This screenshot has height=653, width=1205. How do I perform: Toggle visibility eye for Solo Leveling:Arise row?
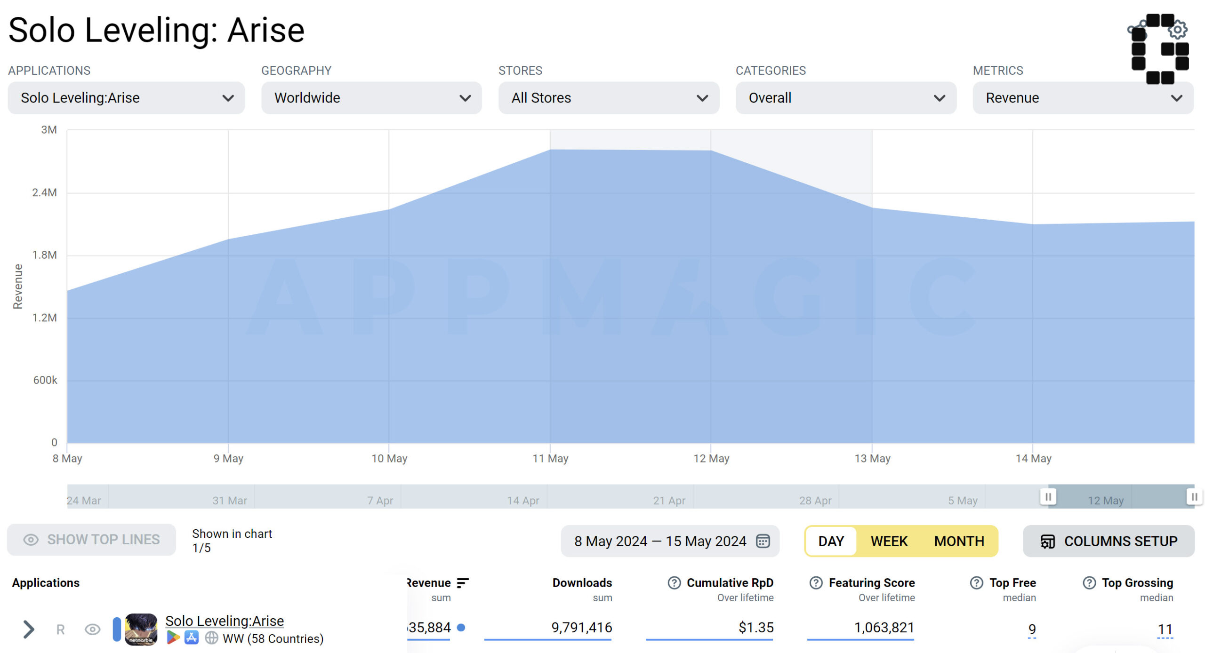coord(92,629)
